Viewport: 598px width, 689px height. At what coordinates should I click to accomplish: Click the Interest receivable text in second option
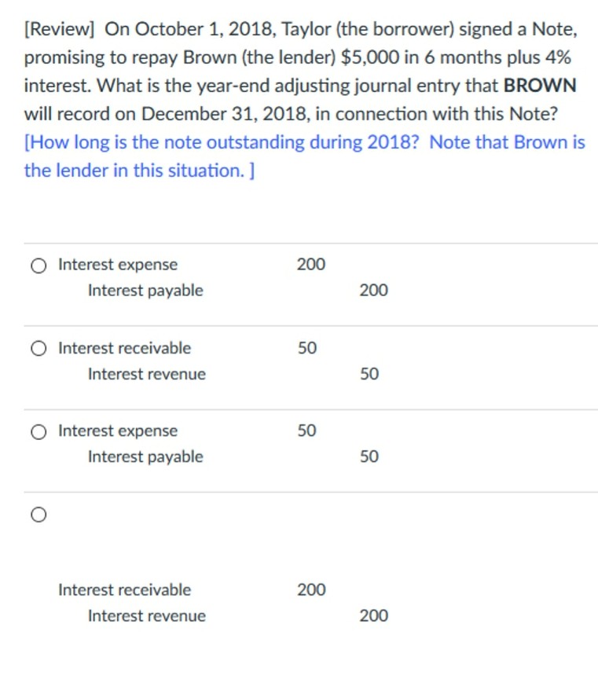tap(123, 348)
